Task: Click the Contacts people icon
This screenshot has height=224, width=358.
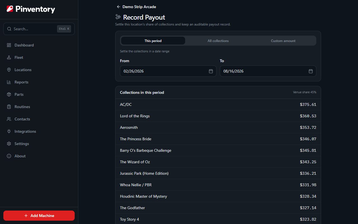Action: click(9, 119)
